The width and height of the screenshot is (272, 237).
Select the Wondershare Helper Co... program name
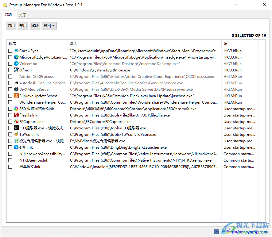click(42, 102)
